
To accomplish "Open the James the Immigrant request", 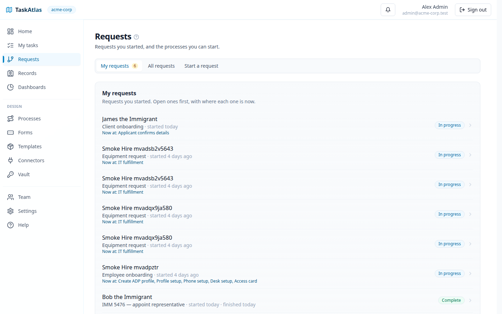I will click(x=287, y=125).
